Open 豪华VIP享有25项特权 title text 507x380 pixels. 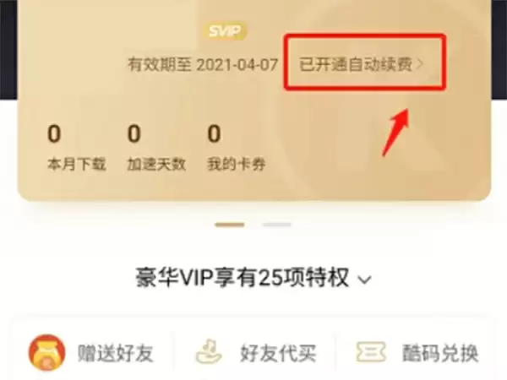tap(243, 278)
